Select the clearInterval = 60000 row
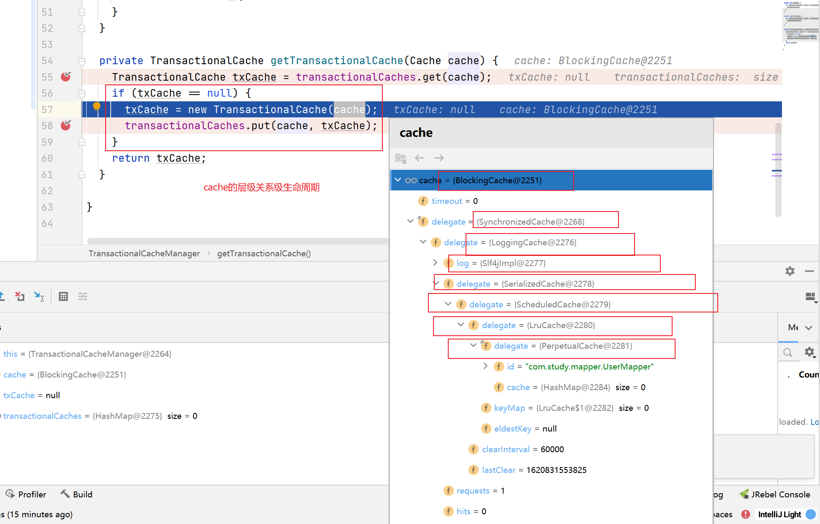Screen dimensions: 820x524 [551, 449]
